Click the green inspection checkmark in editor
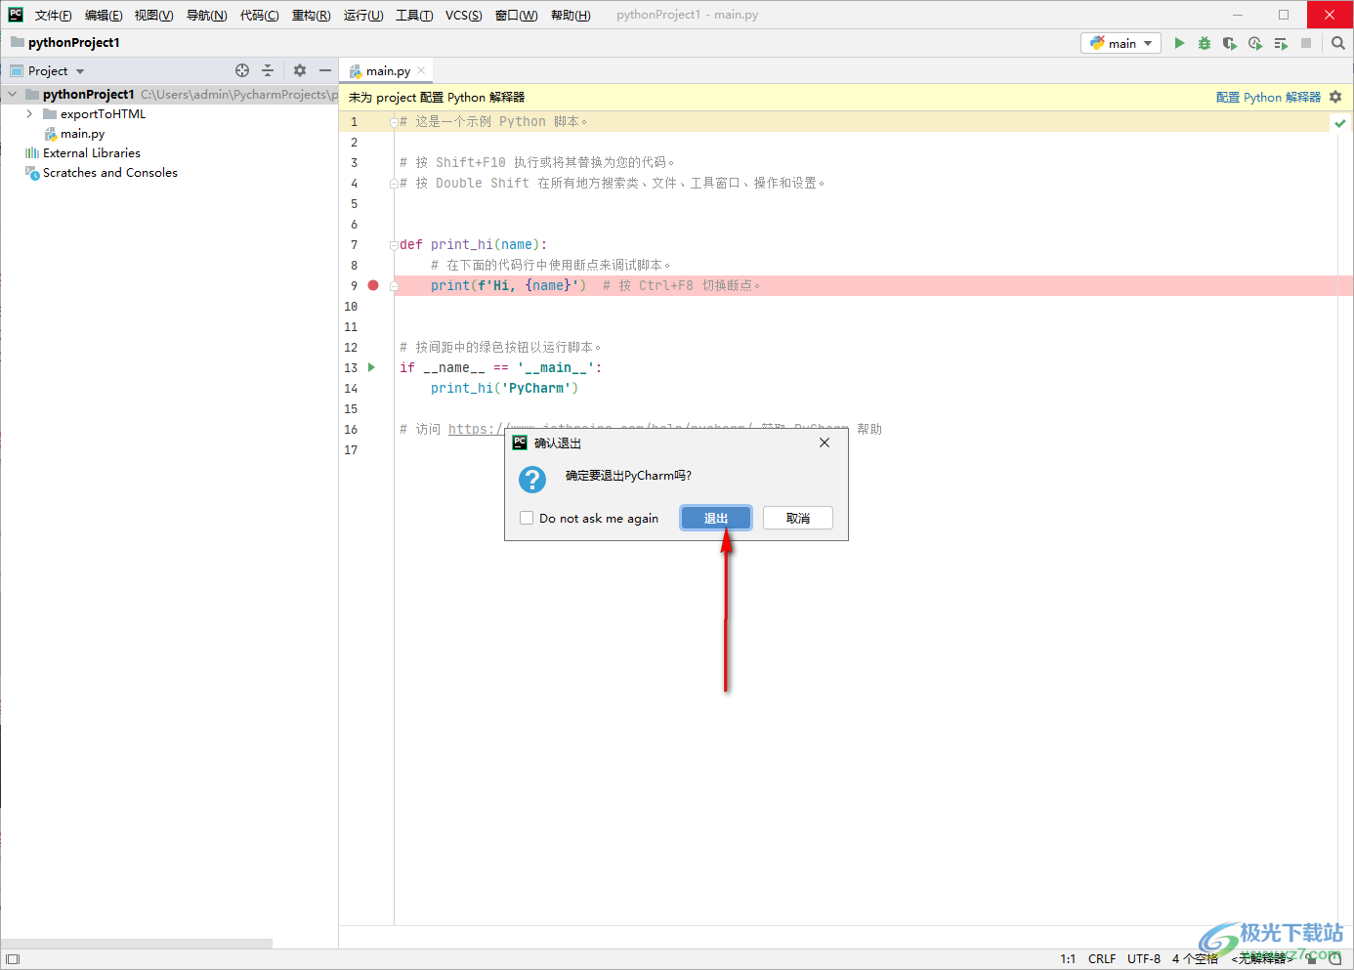The image size is (1354, 970). (1340, 123)
